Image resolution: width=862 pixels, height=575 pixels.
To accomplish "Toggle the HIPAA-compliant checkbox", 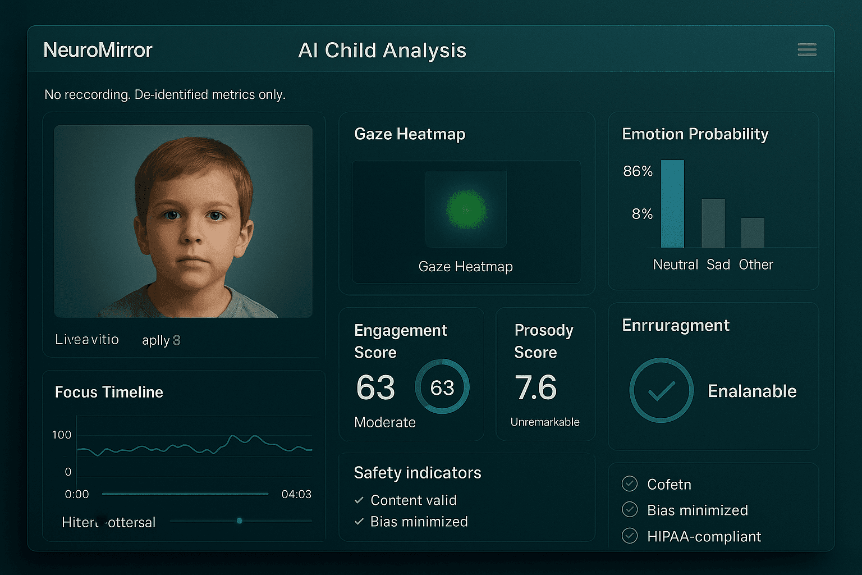I will coord(630,536).
